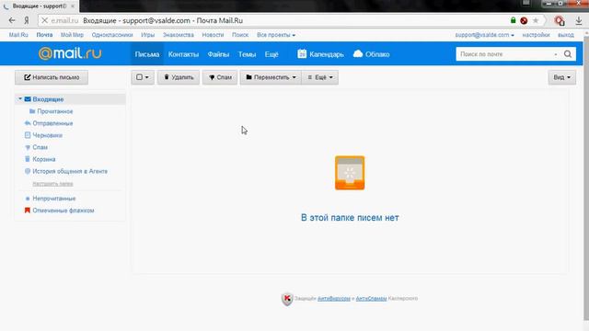Open the select-all dropdown arrow
The height and width of the screenshot is (331, 589).
147,77
